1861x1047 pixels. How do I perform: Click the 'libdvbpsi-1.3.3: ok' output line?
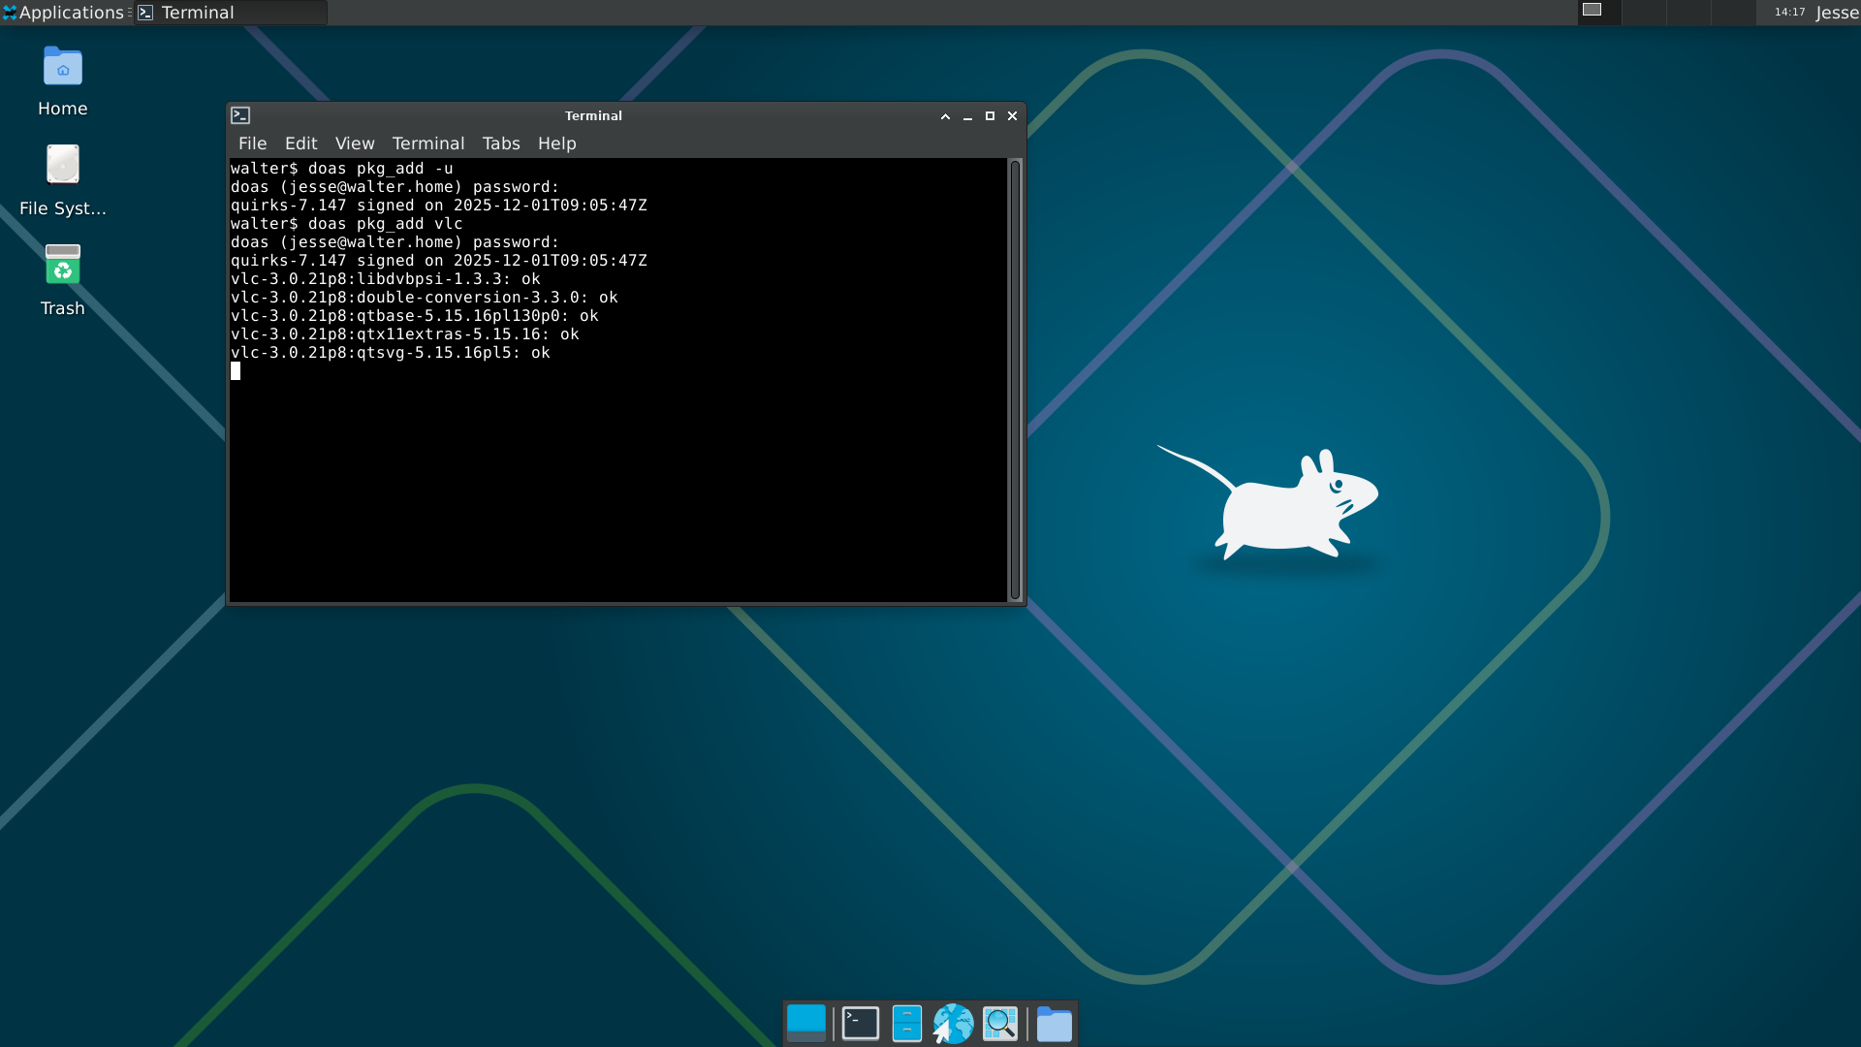[386, 279]
